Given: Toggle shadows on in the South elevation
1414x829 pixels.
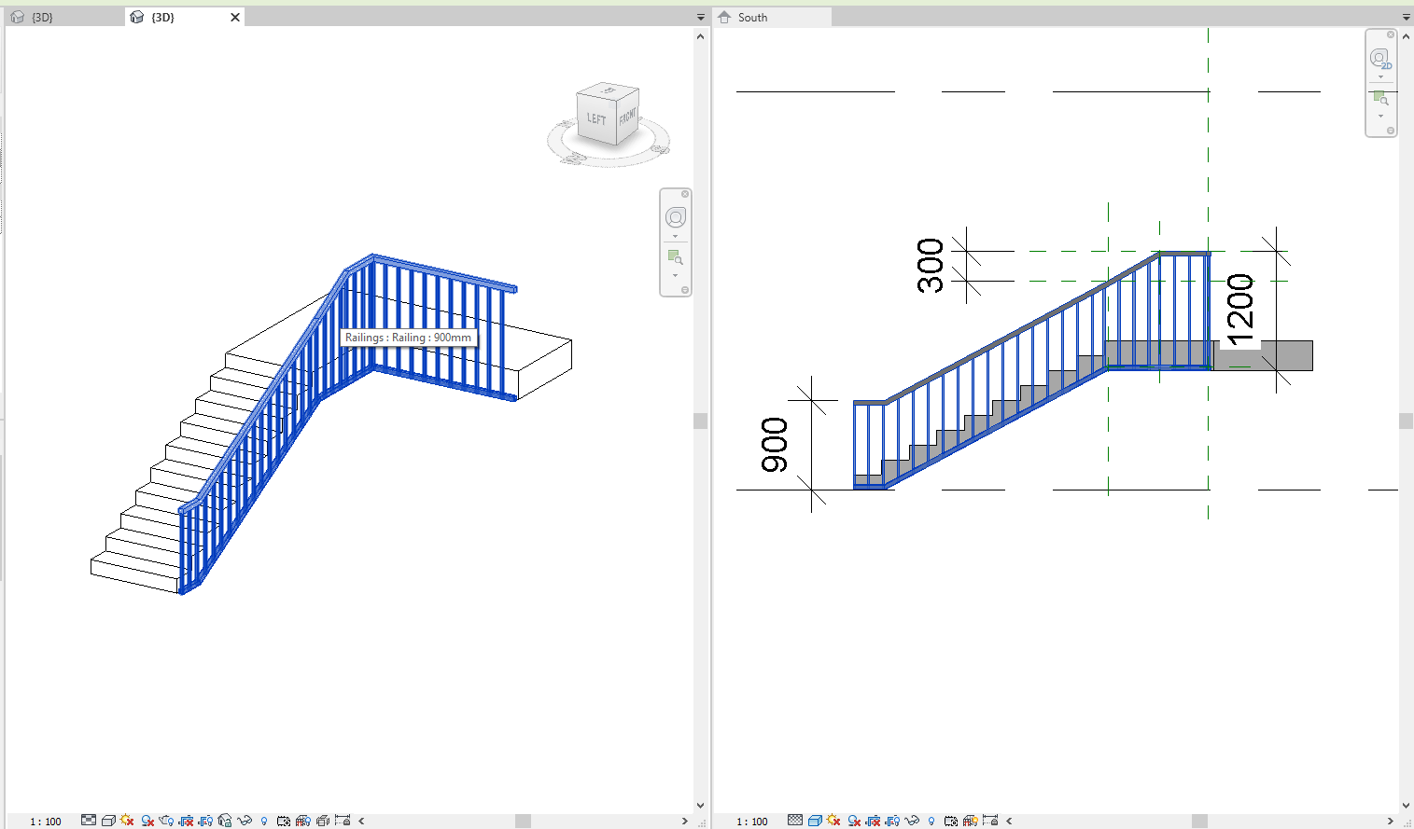Looking at the screenshot, I should coord(854,820).
